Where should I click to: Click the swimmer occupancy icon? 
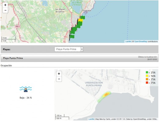coord(26,89)
